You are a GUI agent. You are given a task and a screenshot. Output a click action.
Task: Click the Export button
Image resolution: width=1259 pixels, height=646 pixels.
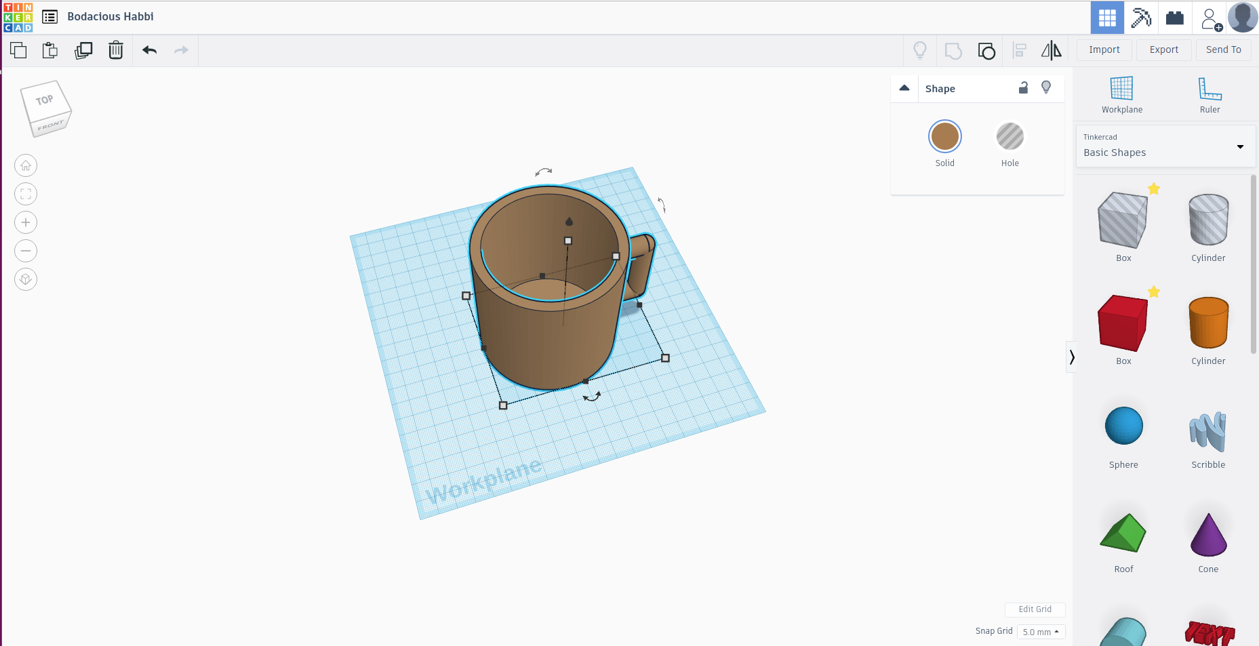(x=1164, y=50)
